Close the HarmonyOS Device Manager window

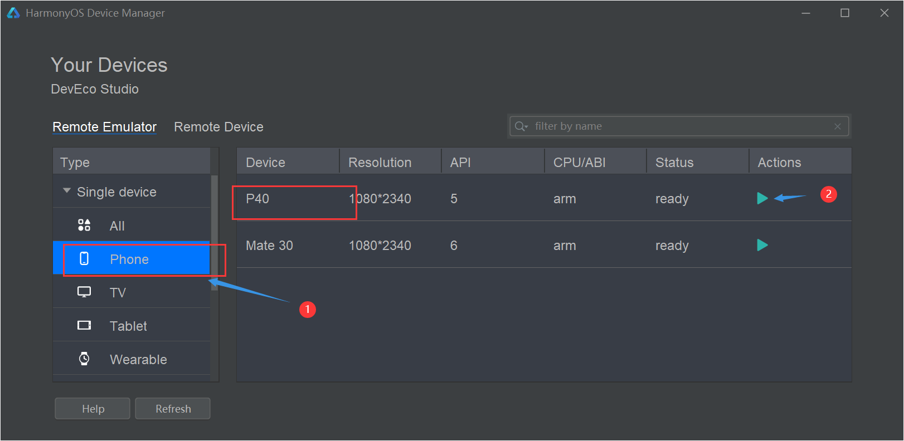(884, 13)
